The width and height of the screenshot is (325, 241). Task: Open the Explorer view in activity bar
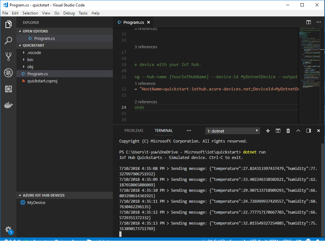coord(8,24)
